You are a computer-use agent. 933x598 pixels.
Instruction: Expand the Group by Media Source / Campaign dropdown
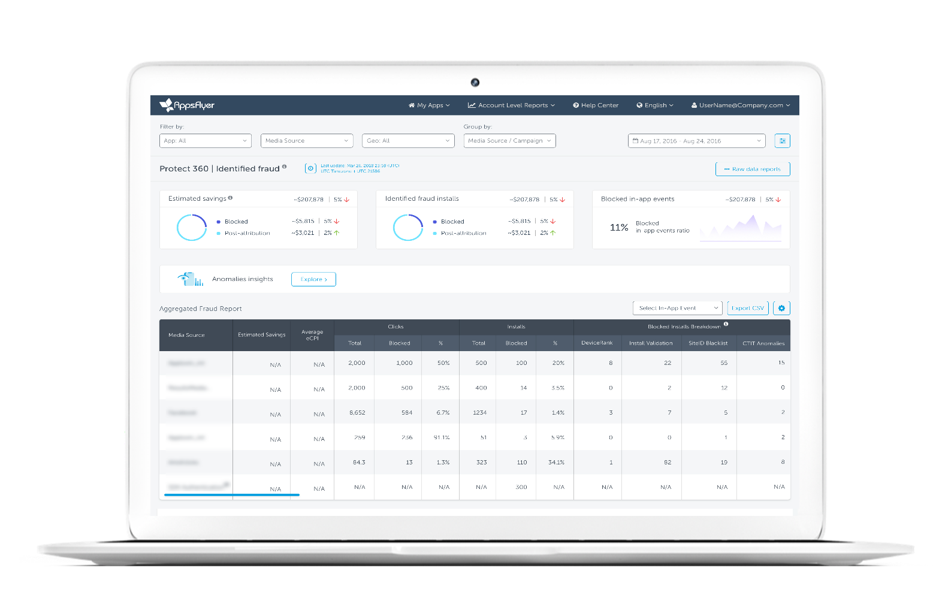509,141
